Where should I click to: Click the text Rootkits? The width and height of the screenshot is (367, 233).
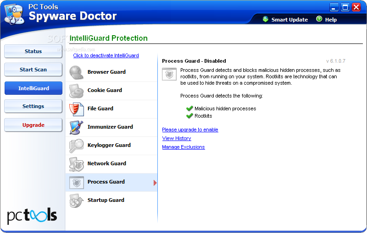[203, 116]
